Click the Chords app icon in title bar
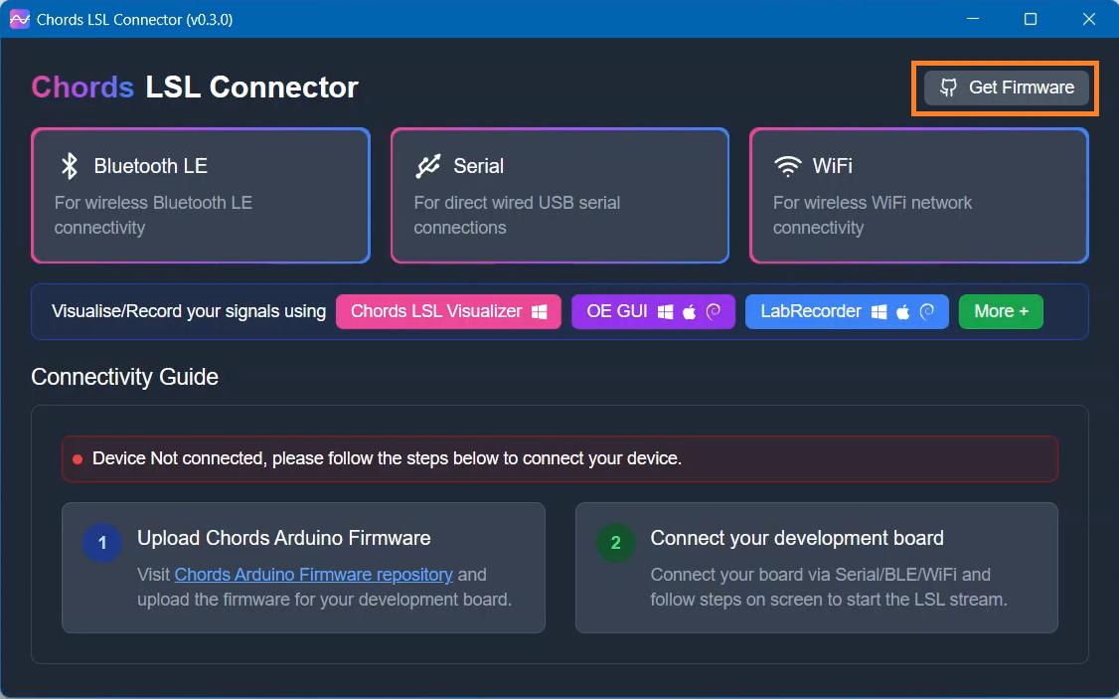 point(19,19)
